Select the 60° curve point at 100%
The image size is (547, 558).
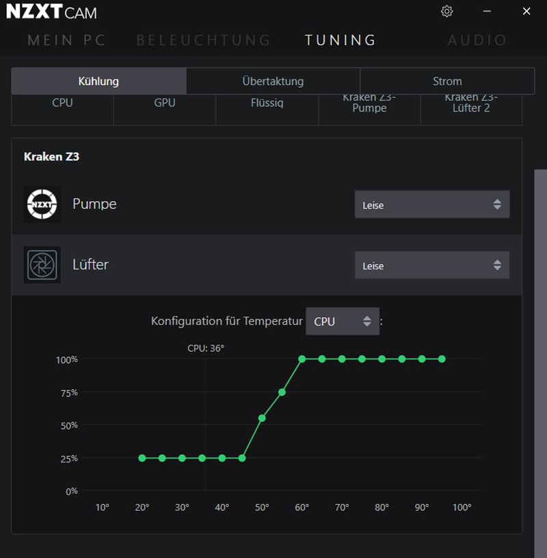[x=302, y=359]
